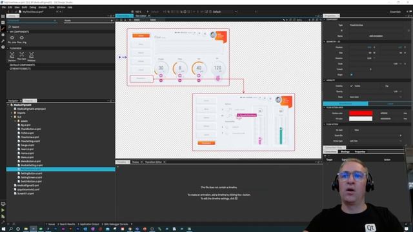413x232 pixels.
Task: Select Flow Item component in library
Action: tap(21, 56)
